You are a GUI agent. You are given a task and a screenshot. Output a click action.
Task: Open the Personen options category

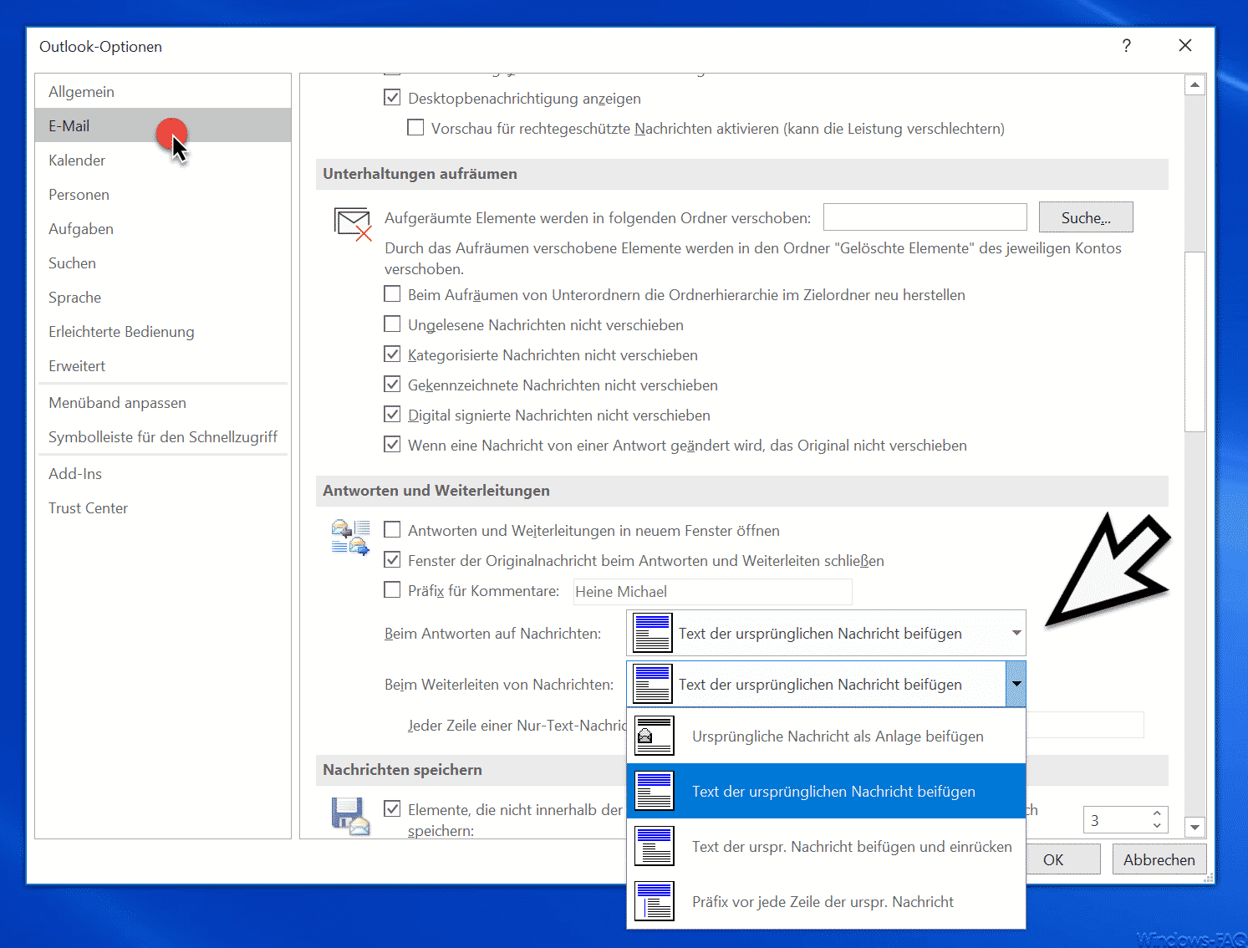(x=163, y=194)
